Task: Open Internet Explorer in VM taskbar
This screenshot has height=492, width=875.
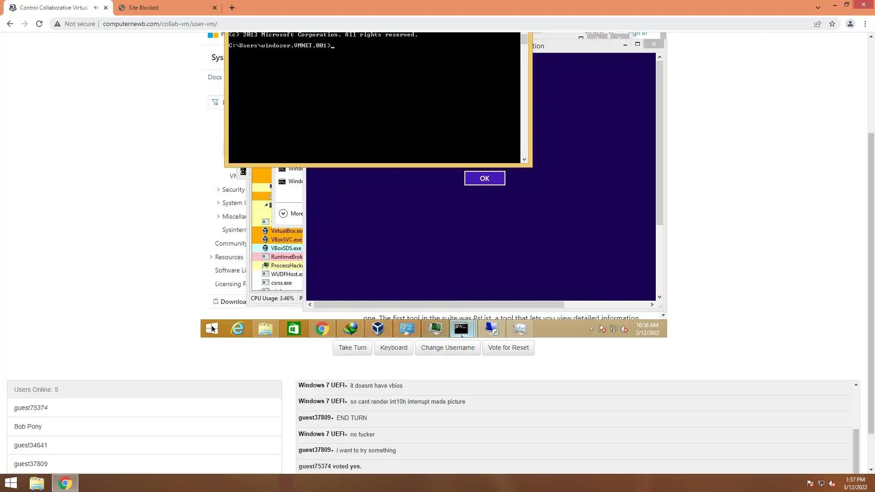Action: pyautogui.click(x=237, y=328)
